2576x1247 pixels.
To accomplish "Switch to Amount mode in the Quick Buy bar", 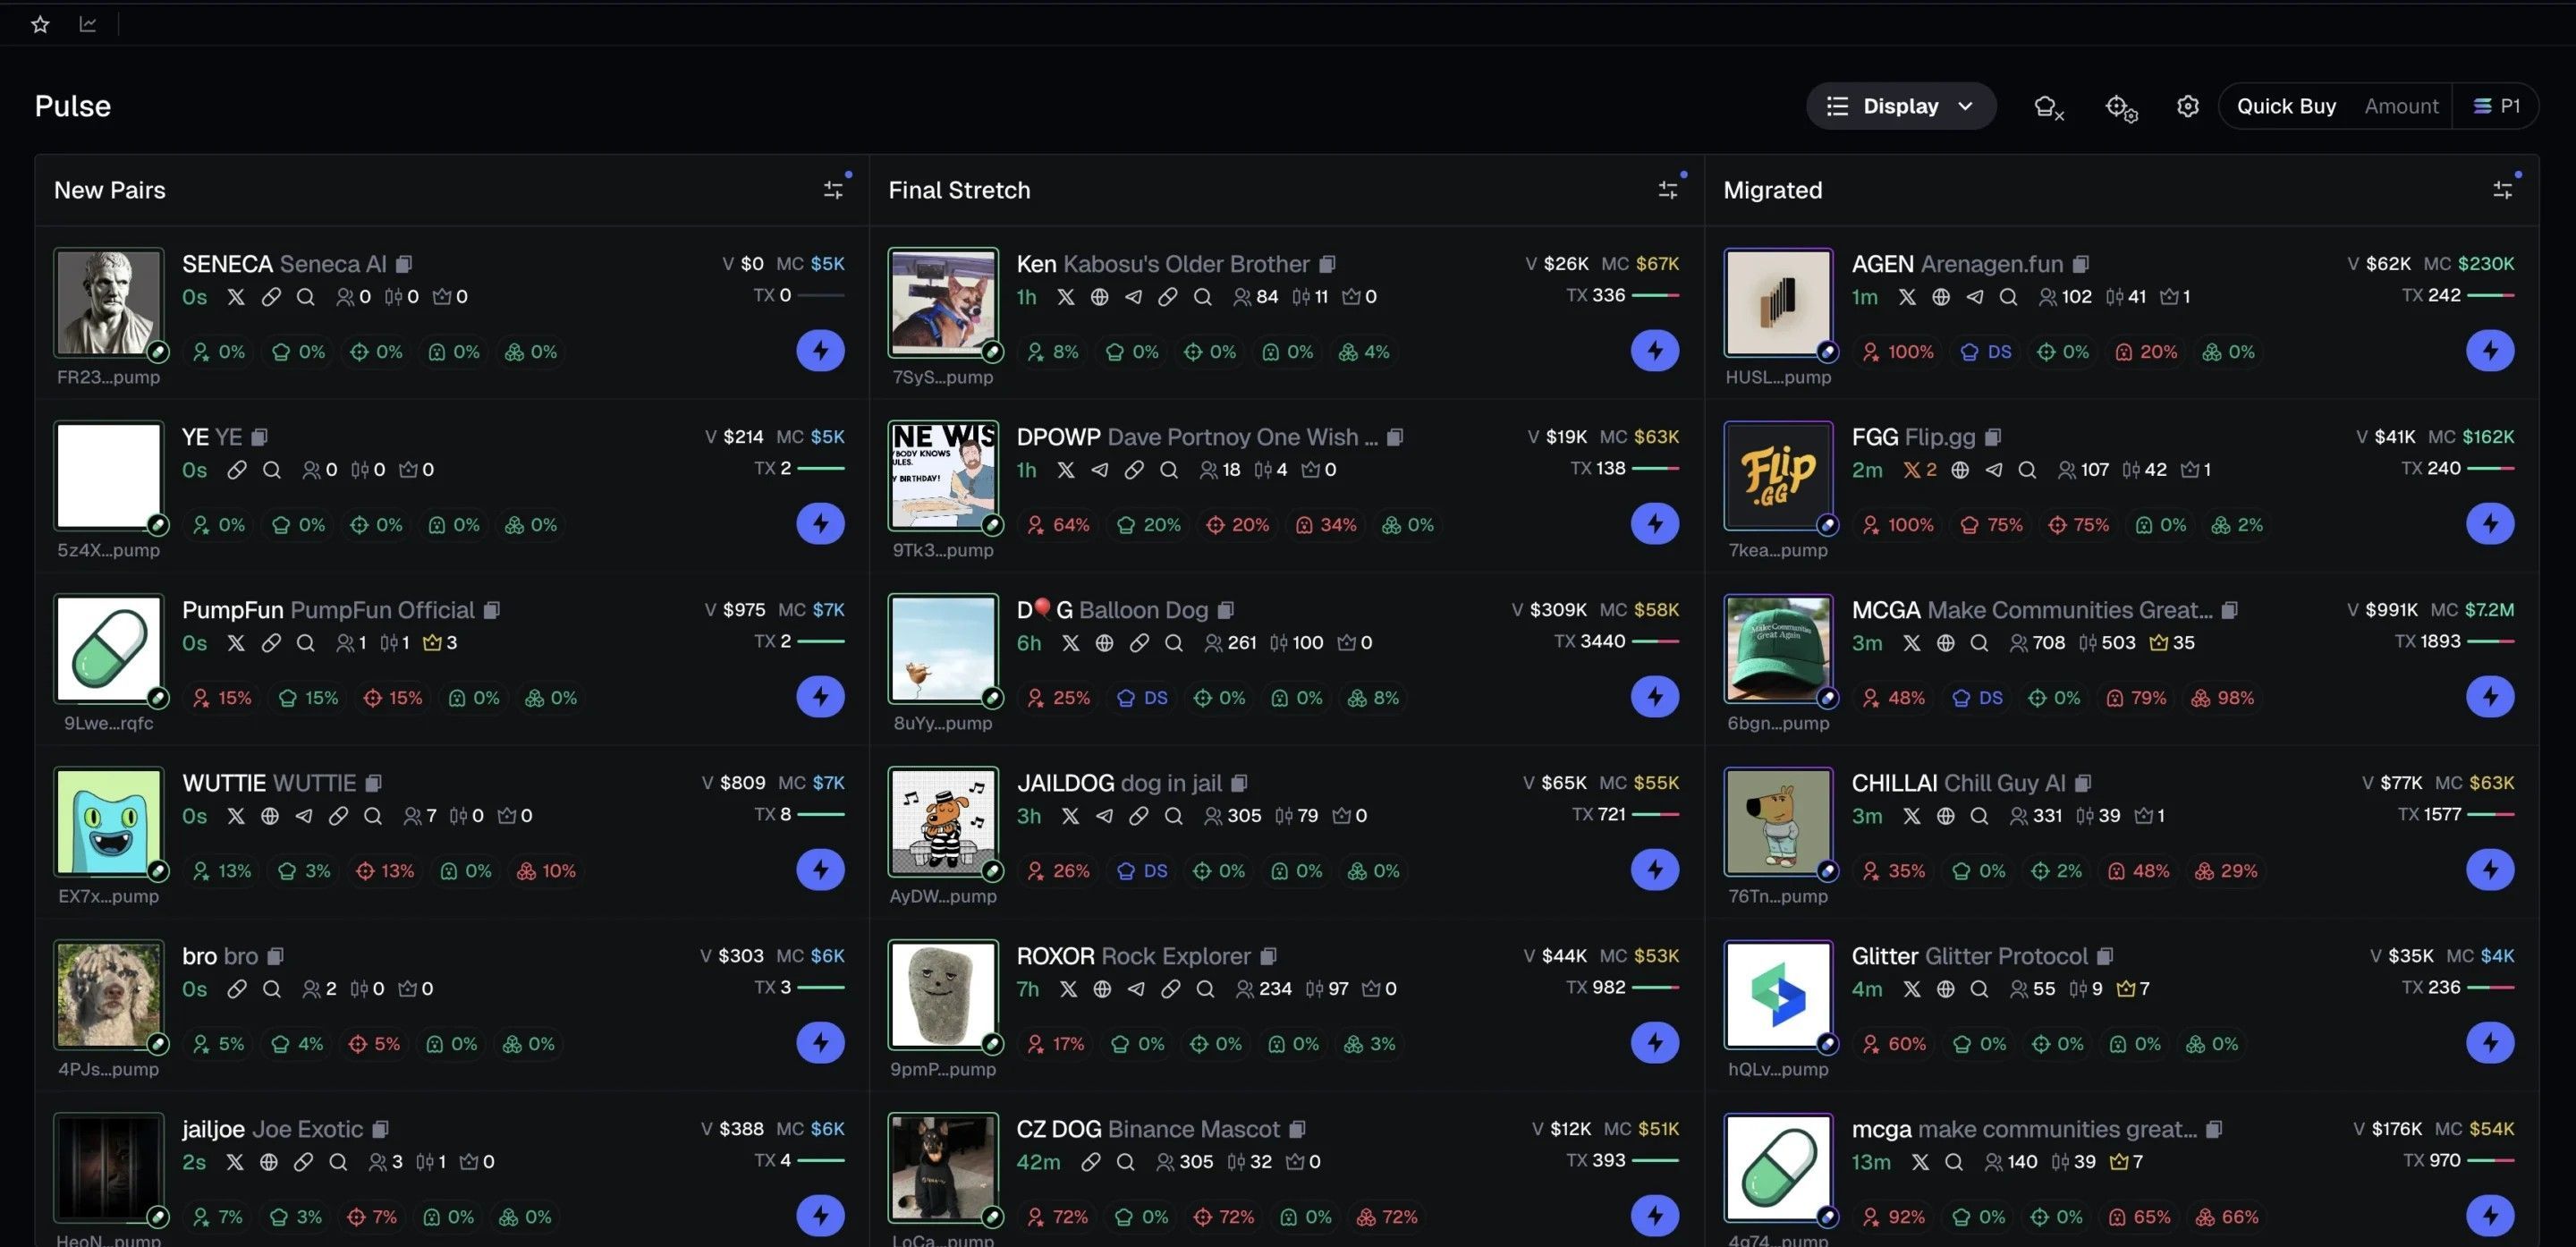I will click(2402, 105).
